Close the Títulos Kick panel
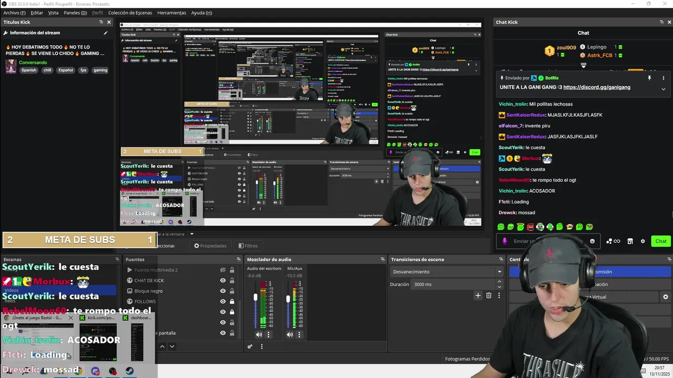 [x=109, y=22]
